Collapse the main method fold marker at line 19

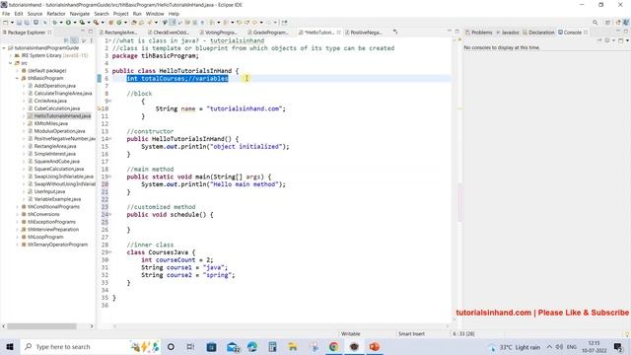(110, 177)
